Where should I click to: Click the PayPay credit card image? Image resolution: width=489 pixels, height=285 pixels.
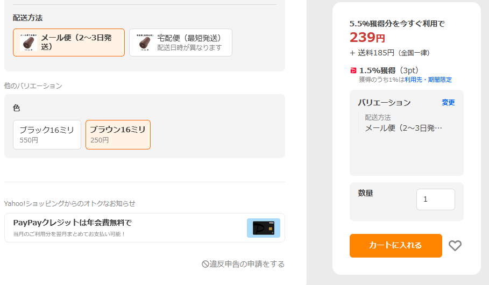coord(264,228)
